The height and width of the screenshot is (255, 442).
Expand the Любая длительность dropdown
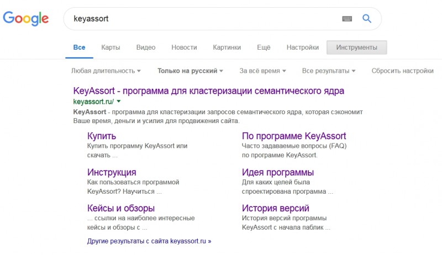pos(106,71)
